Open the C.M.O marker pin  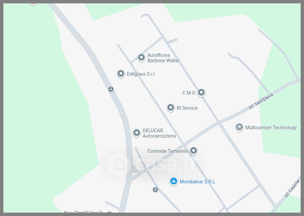pos(201,93)
